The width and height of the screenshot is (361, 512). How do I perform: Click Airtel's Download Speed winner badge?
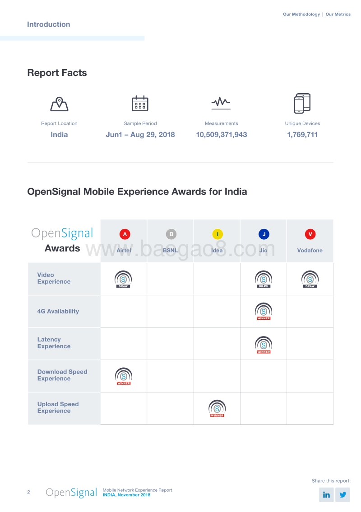[x=124, y=376]
